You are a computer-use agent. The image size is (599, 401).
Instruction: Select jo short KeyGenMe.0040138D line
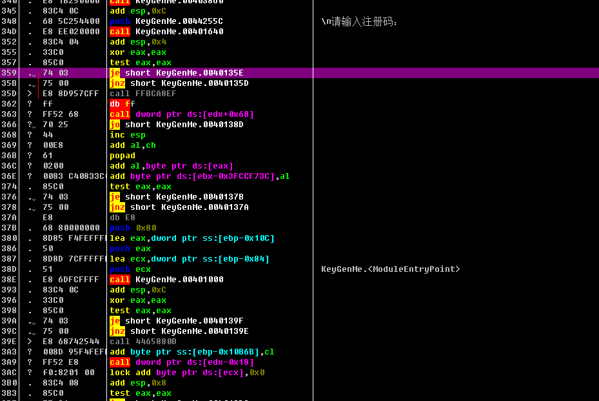click(177, 125)
